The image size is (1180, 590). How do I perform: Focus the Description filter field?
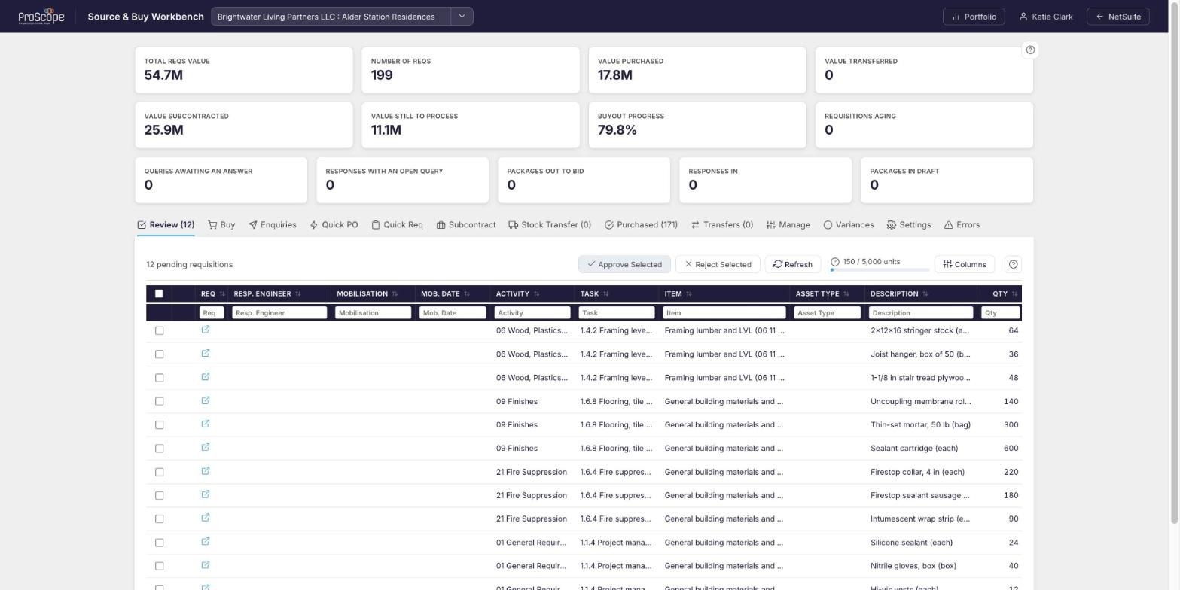pos(921,312)
